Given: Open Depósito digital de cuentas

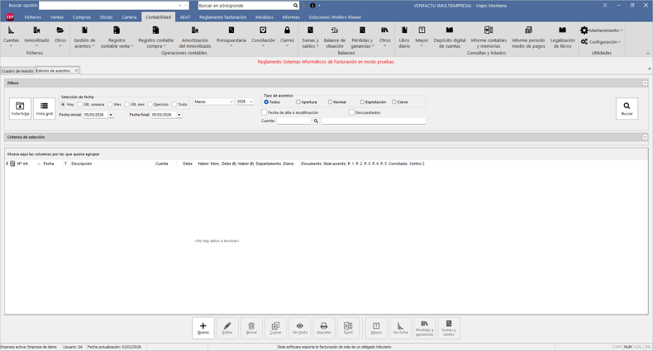Looking at the screenshot, I should [x=450, y=36].
